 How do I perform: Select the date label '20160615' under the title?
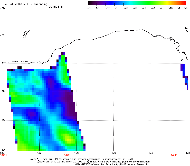tap(56, 7)
